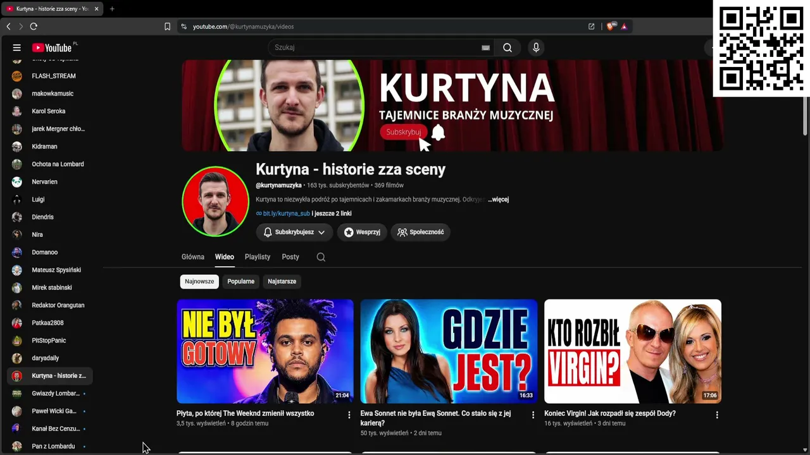
Task: Click the magnifier search button
Action: pyautogui.click(x=508, y=47)
